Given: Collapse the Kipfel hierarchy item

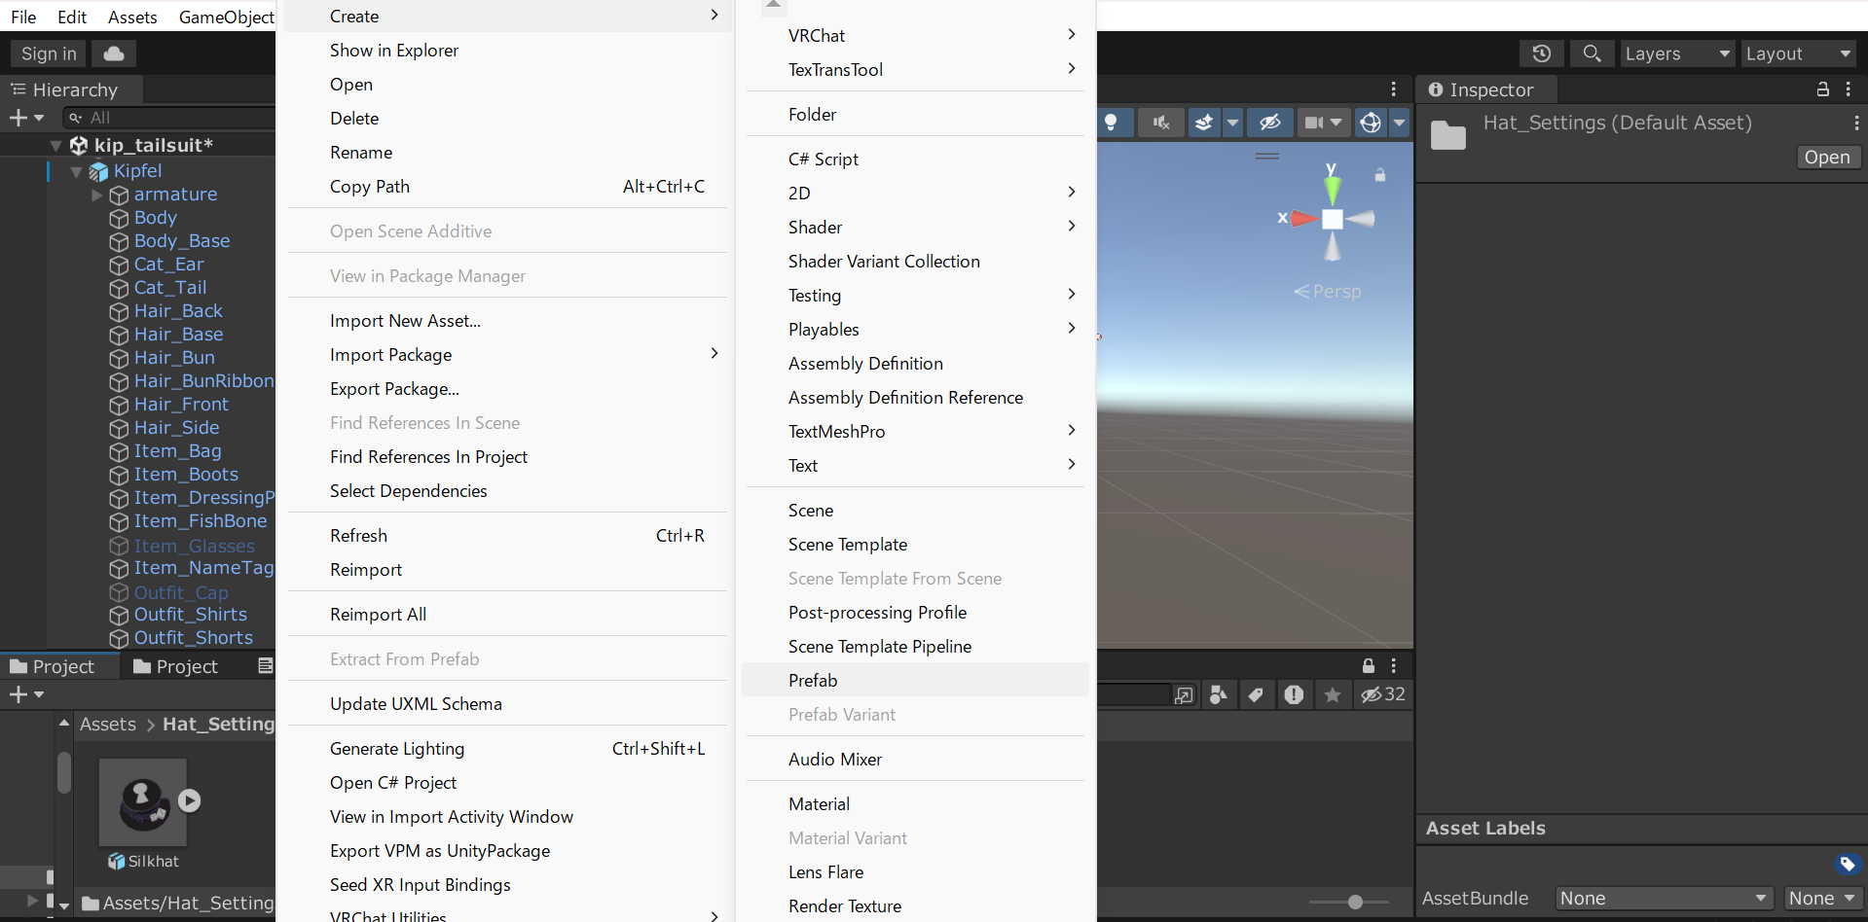Looking at the screenshot, I should click(77, 171).
